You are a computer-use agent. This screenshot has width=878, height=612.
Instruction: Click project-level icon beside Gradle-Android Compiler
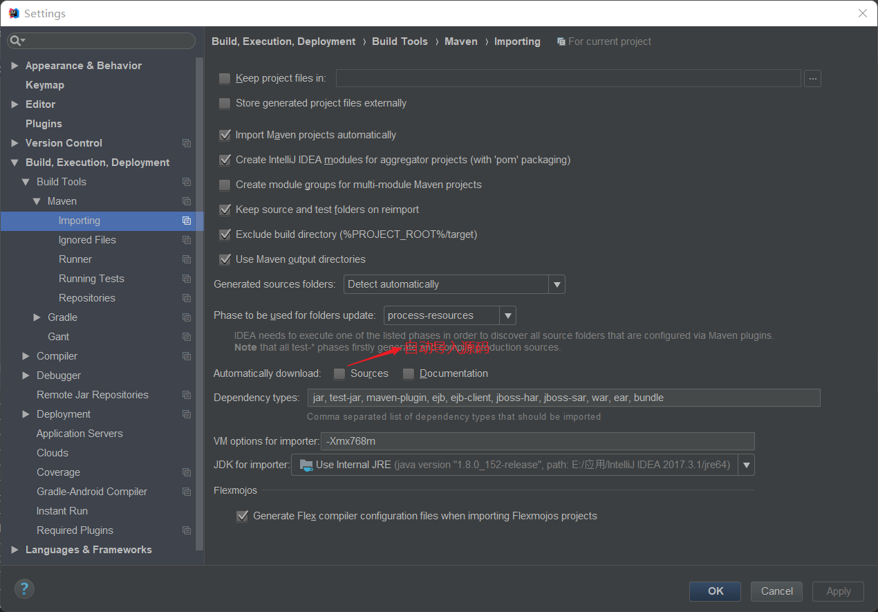187,492
